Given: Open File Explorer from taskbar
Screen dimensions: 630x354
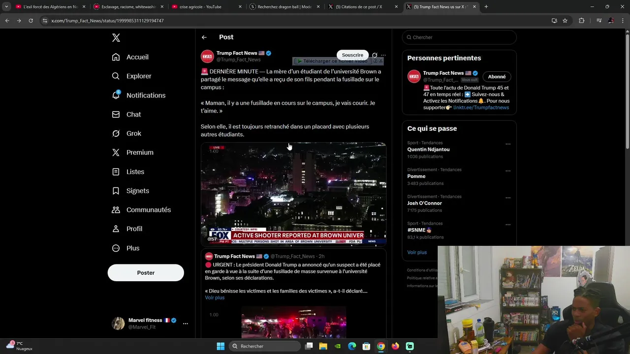Looking at the screenshot, I should point(323,346).
